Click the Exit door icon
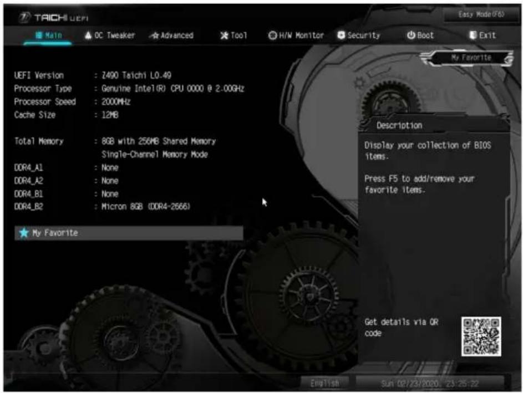The height and width of the screenshot is (393, 523). point(473,35)
